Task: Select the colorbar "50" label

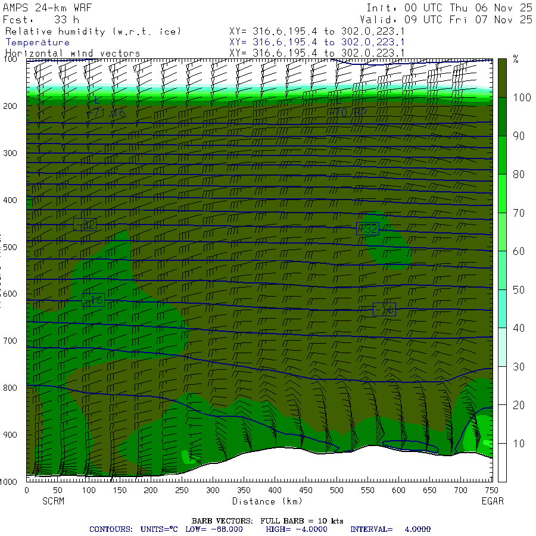Action: (x=519, y=290)
